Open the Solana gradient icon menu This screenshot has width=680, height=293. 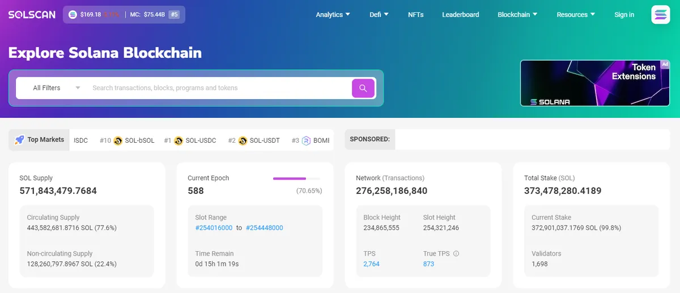(x=661, y=14)
